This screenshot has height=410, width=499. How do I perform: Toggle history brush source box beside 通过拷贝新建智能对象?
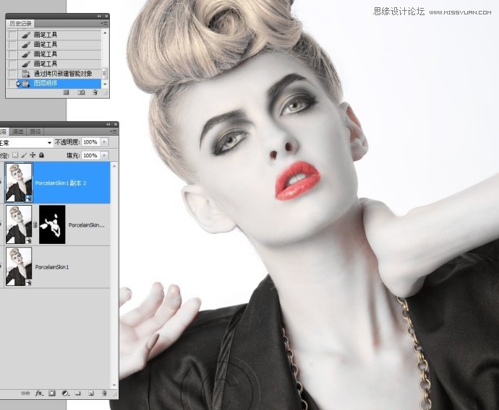(x=12, y=74)
